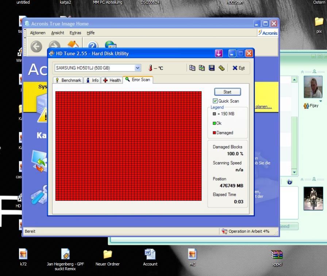Click the Scanning Speed n/a value
The image size is (327, 276).
coord(239,170)
